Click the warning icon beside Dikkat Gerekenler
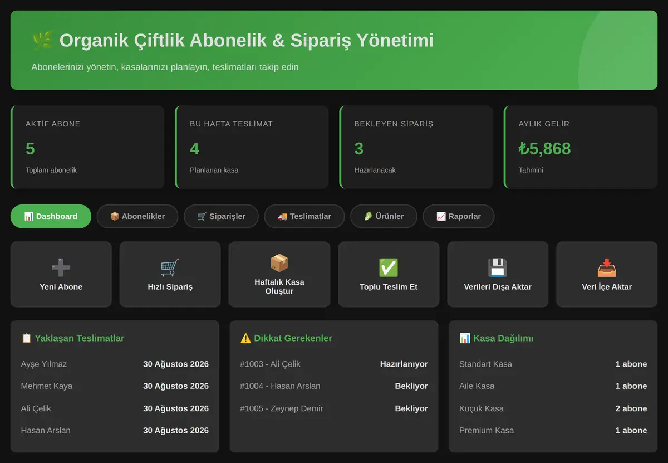The height and width of the screenshot is (463, 668). coord(245,338)
